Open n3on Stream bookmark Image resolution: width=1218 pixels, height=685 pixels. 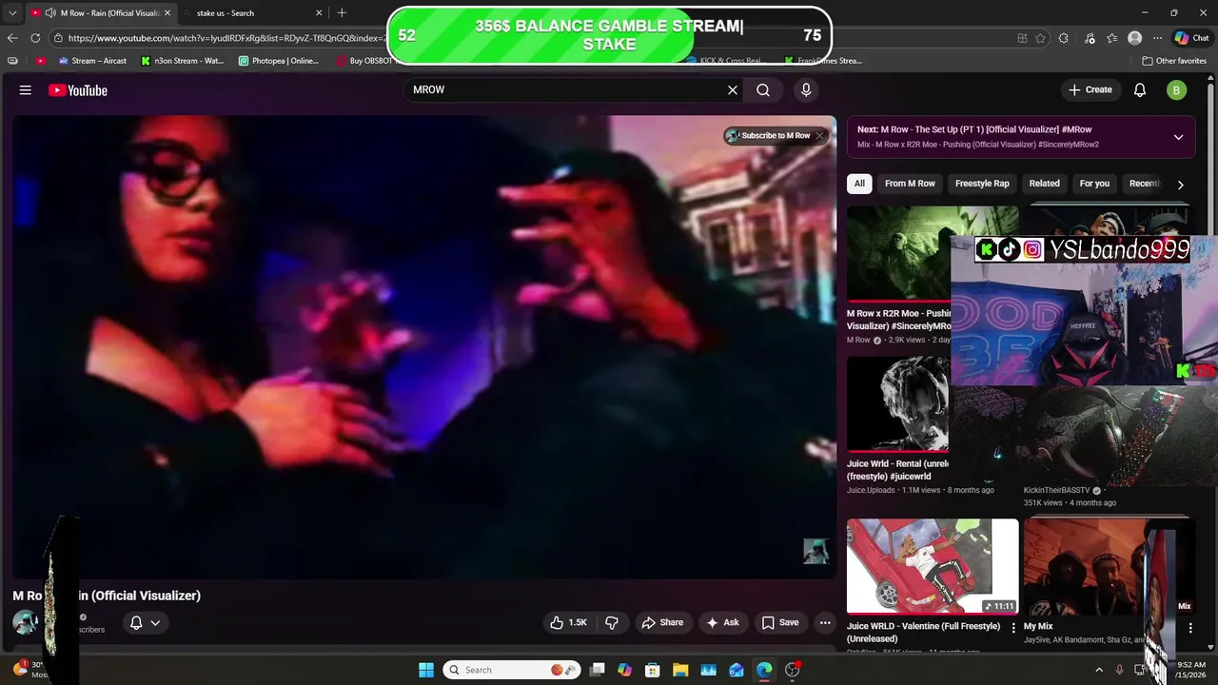[x=182, y=60]
